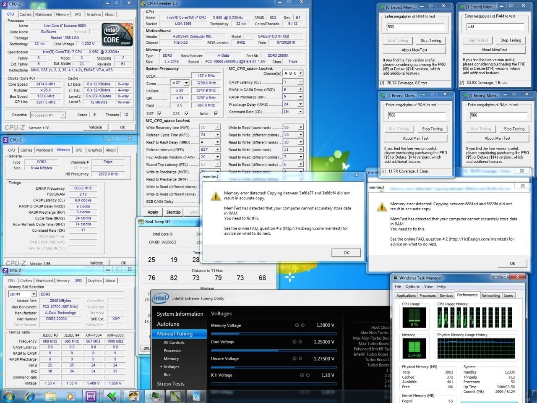
Task: Open Internet Explorer from the taskbar
Action: click(x=30, y=396)
